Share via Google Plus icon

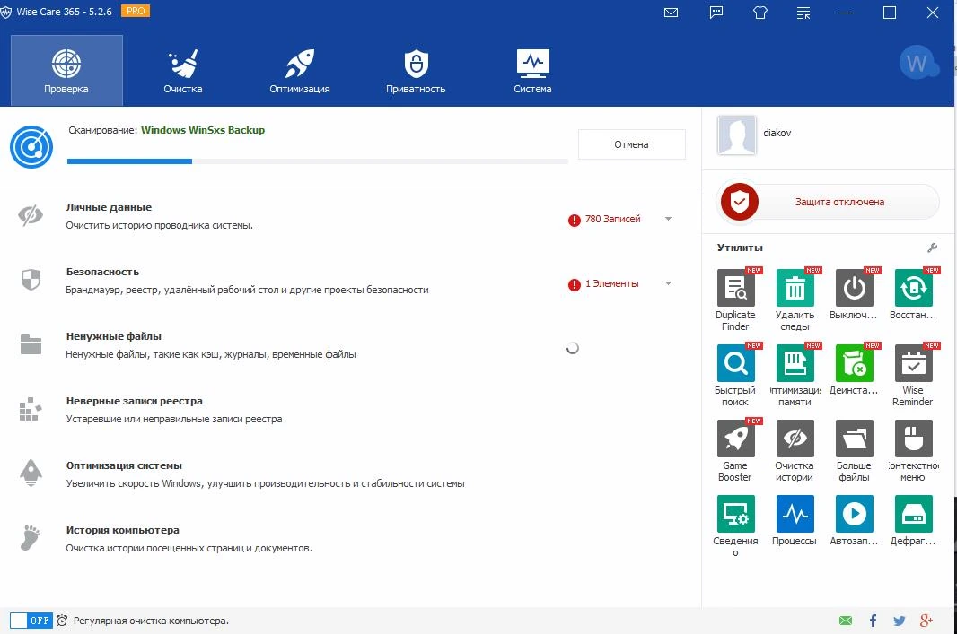click(x=926, y=621)
